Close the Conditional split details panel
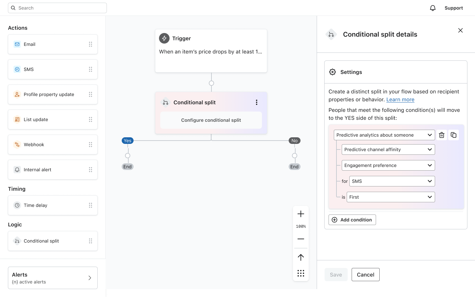475x297 pixels. [460, 30]
